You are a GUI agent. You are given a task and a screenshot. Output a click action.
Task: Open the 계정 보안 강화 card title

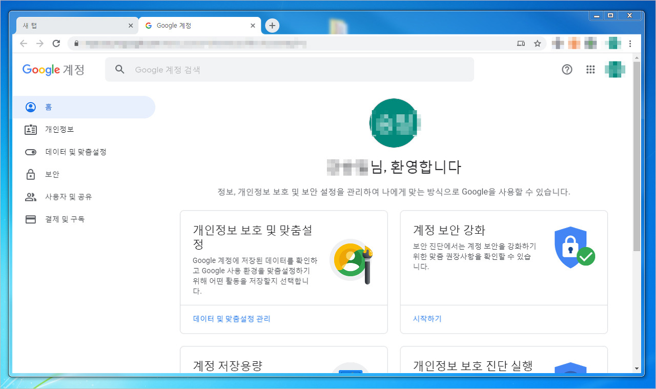pyautogui.click(x=449, y=230)
